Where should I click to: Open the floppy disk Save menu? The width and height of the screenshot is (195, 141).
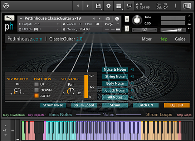click(98, 6)
